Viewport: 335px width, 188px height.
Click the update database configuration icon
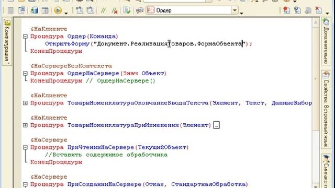coord(34,10)
